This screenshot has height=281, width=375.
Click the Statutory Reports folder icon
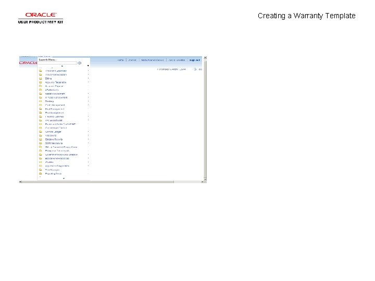click(41, 139)
